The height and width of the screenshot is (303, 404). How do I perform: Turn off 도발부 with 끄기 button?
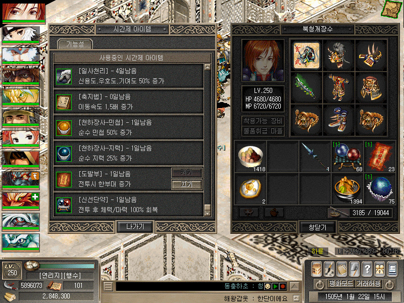[187, 184]
